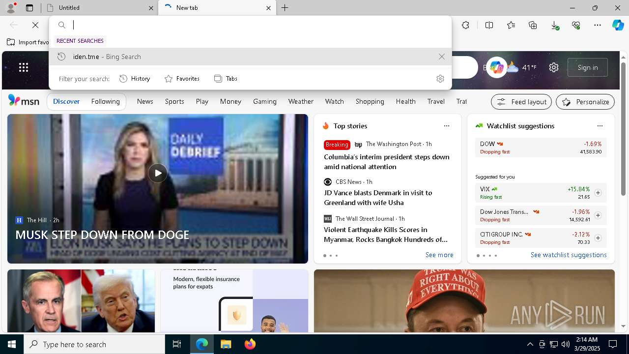Open the News category

(x=145, y=101)
